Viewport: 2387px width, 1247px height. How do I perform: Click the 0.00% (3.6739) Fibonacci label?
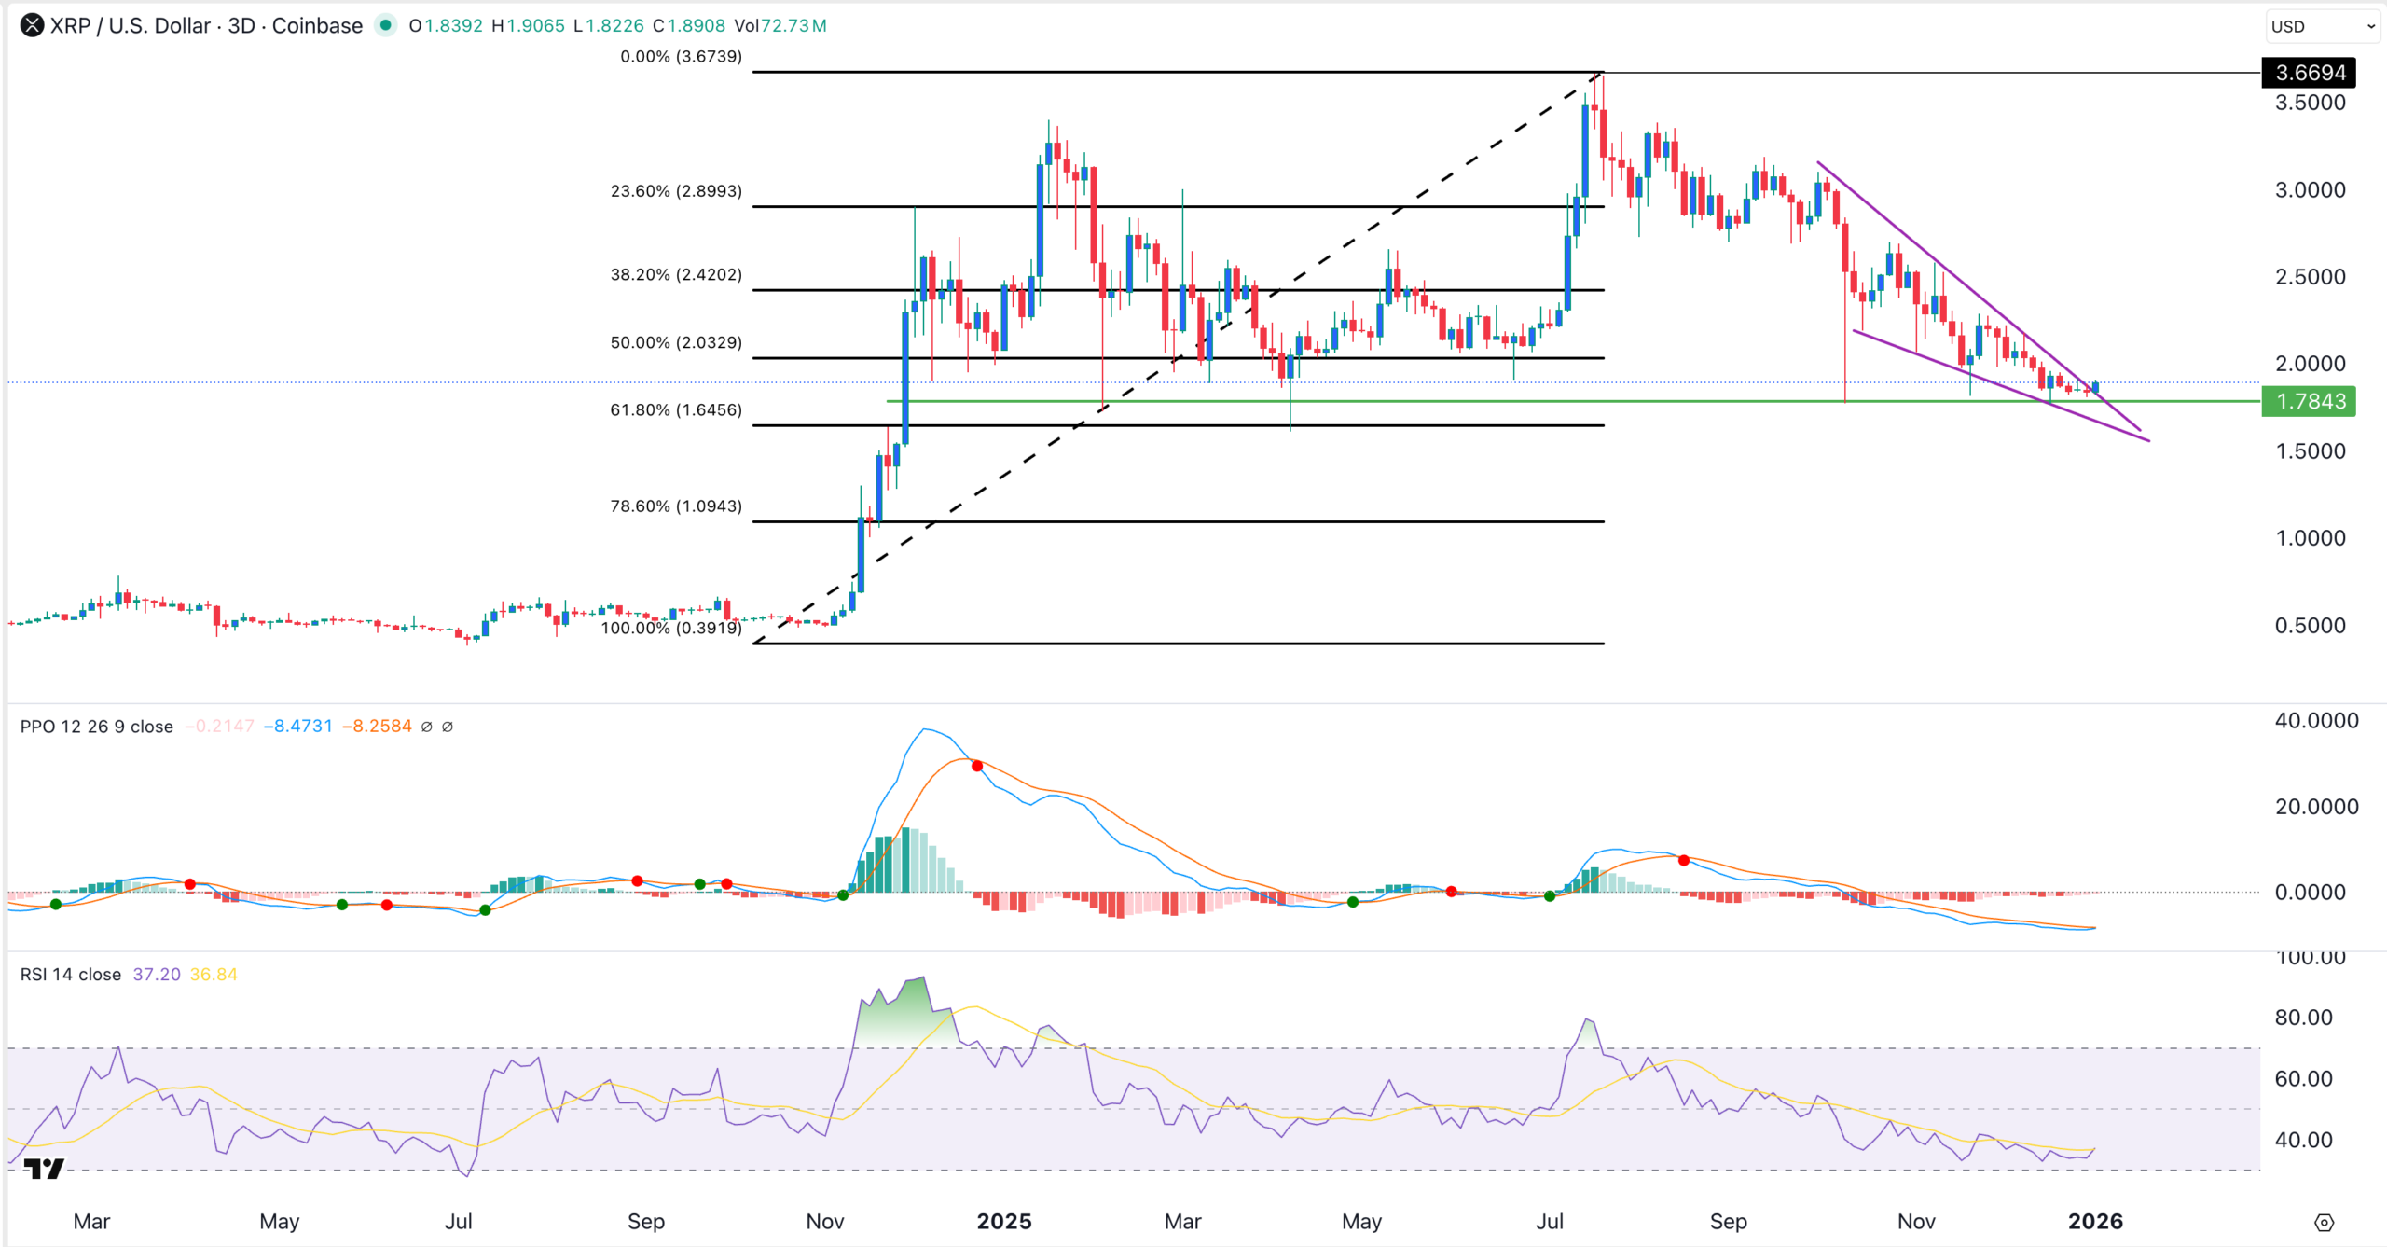[x=682, y=57]
